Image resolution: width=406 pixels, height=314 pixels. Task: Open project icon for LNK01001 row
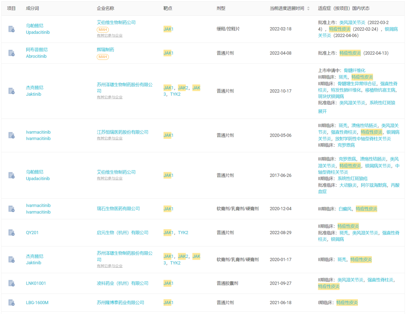click(11, 283)
